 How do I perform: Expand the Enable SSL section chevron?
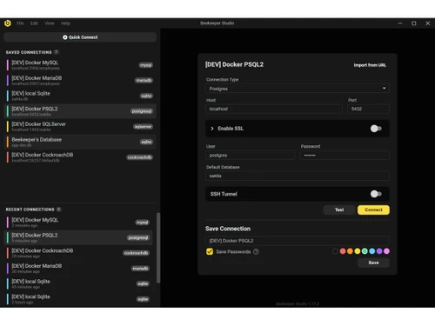point(212,129)
